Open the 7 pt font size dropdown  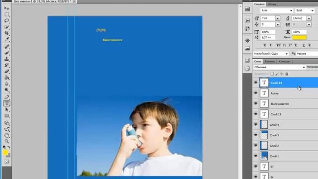(278, 18)
